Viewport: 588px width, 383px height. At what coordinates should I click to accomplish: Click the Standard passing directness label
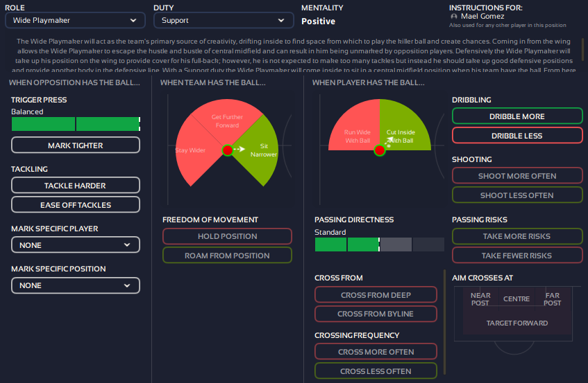pyautogui.click(x=330, y=232)
